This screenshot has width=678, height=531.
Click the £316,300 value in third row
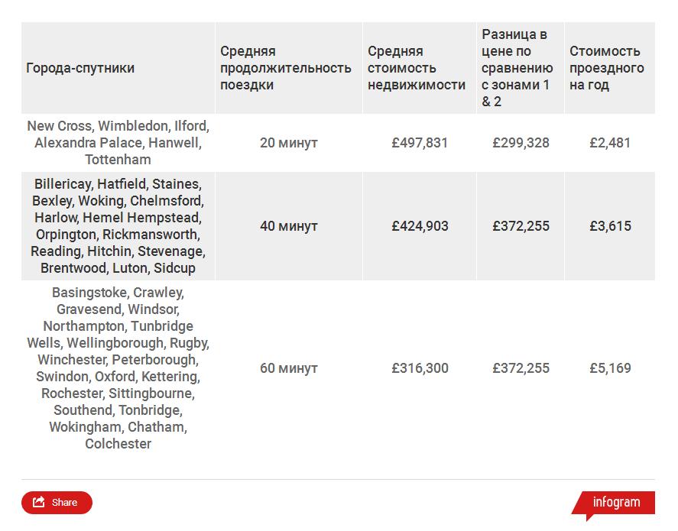[x=419, y=368]
